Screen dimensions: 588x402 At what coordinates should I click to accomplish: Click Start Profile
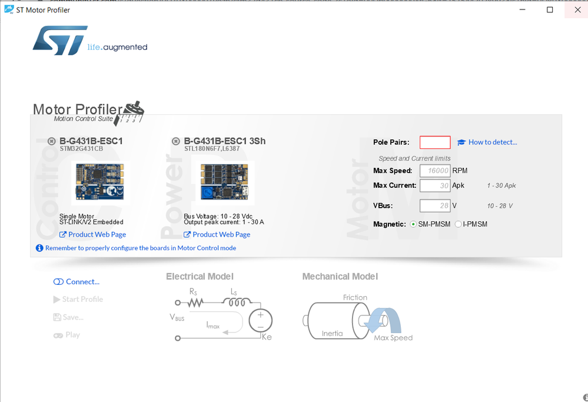(x=82, y=299)
